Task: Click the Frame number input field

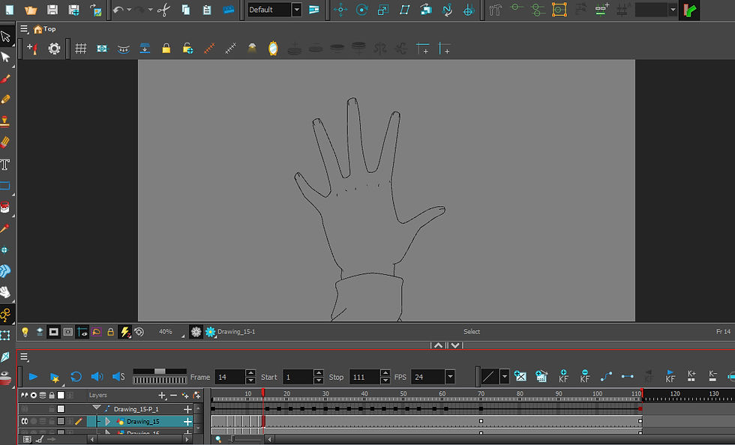Action: [x=229, y=377]
